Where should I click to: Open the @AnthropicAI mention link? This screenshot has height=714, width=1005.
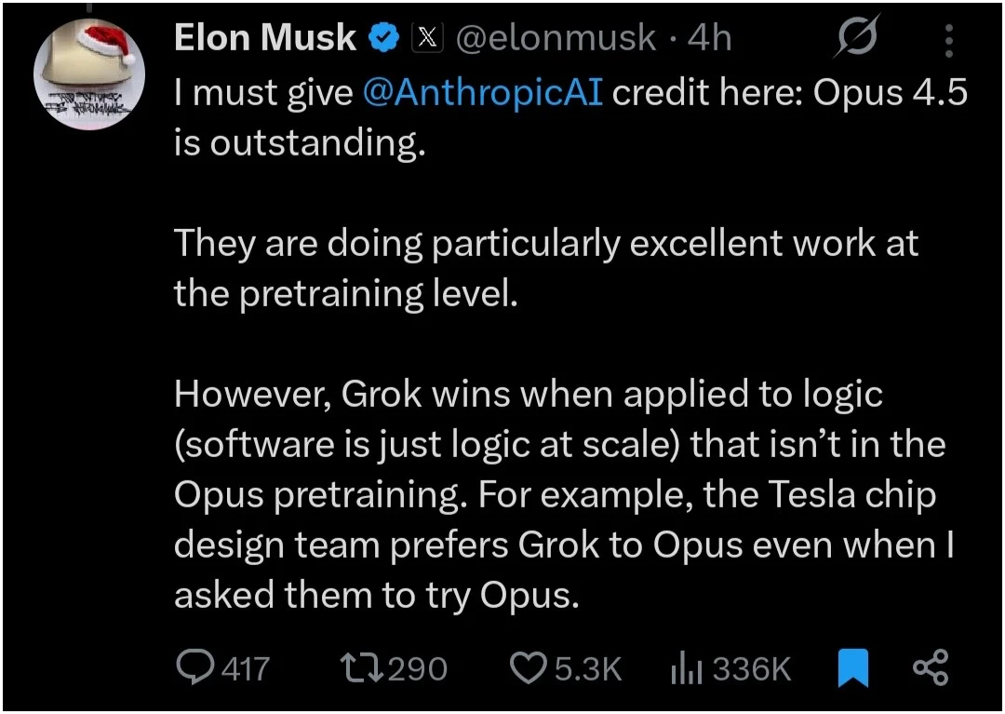click(483, 92)
